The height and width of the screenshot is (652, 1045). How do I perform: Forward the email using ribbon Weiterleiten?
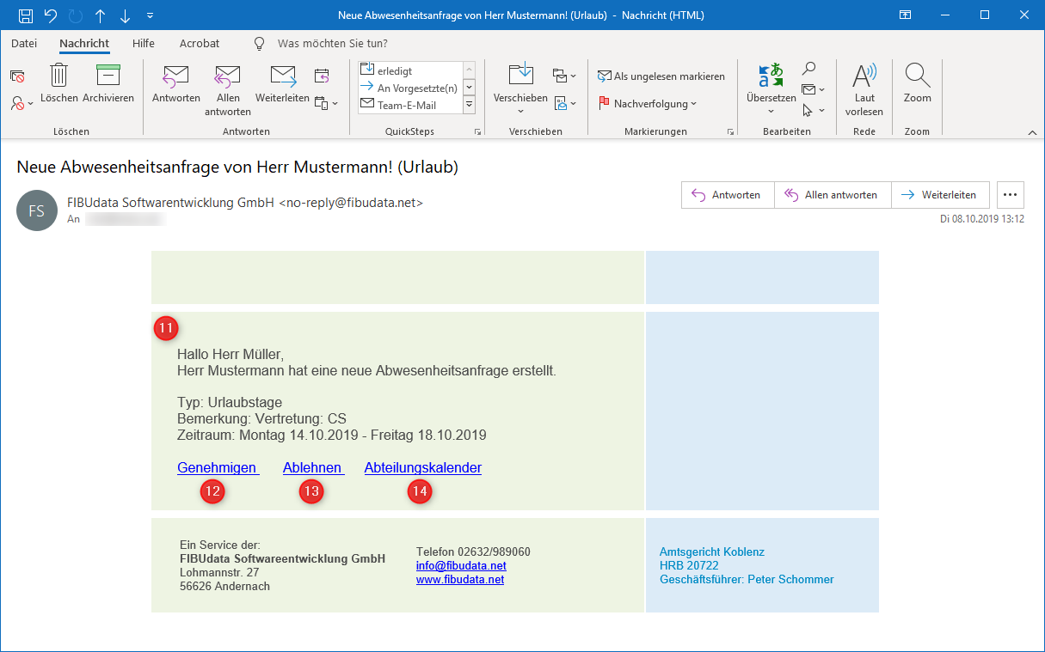(x=282, y=77)
